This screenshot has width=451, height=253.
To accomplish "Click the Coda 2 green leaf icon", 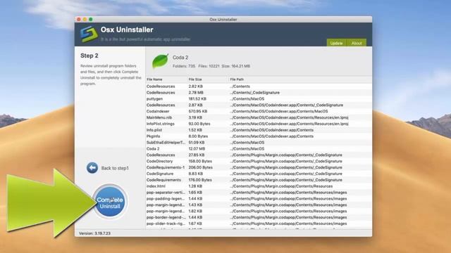I will (x=160, y=61).
